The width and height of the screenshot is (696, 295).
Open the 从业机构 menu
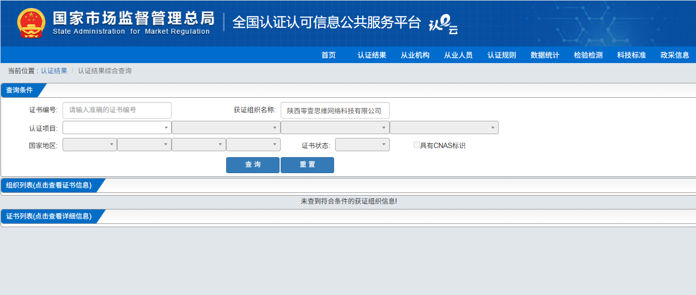click(x=415, y=55)
